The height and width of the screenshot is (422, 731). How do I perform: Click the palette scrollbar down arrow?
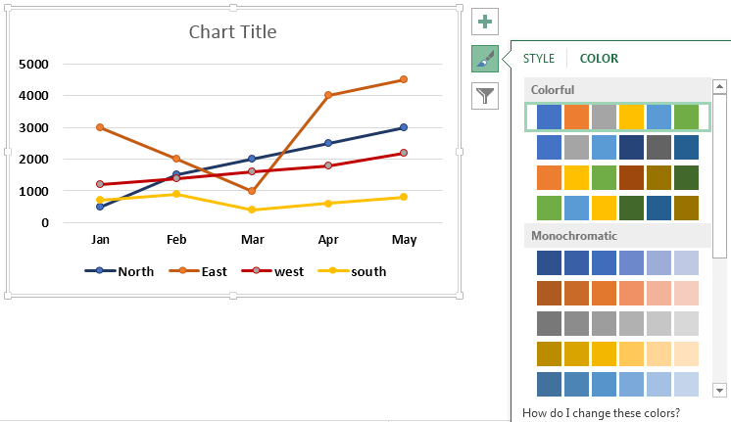point(719,391)
